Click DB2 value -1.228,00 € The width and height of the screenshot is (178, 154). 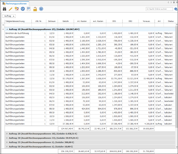pyautogui.click(x=133, y=41)
